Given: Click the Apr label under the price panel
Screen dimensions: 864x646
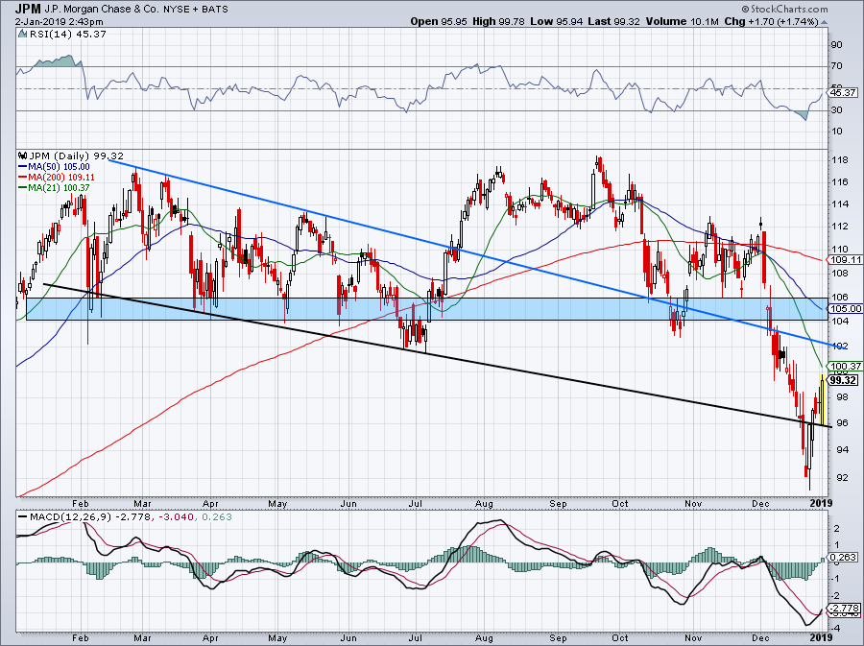Looking at the screenshot, I should [x=210, y=503].
